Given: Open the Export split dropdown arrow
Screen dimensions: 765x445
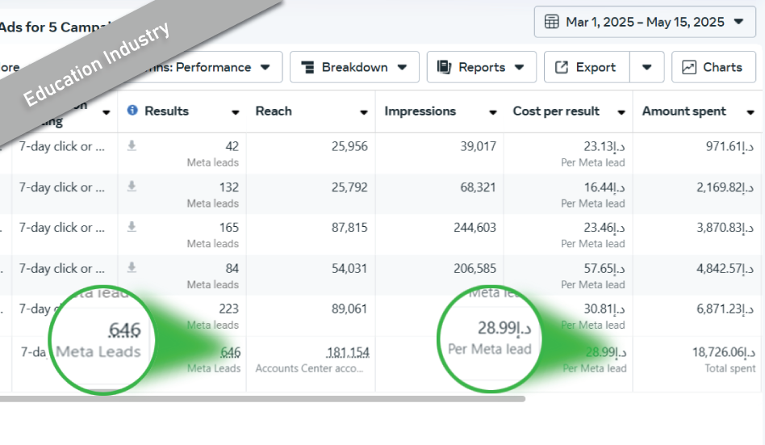Looking at the screenshot, I should pos(646,67).
